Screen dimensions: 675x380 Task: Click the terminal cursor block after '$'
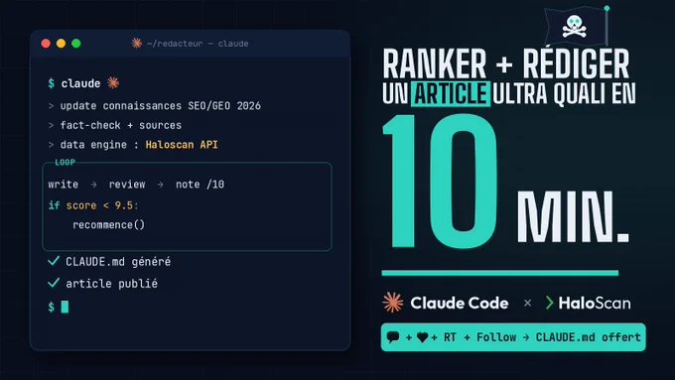pos(65,307)
